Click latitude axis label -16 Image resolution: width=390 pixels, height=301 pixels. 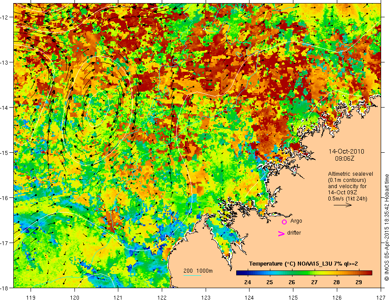pyautogui.click(x=5, y=198)
